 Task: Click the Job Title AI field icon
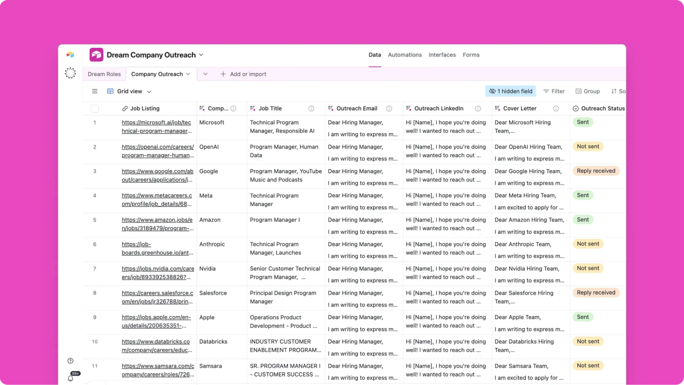253,109
